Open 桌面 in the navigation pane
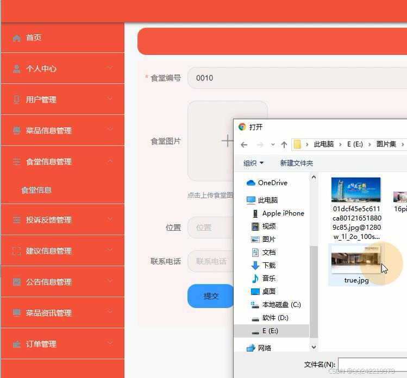Screen dimensions: 407x378 [x=263, y=291]
